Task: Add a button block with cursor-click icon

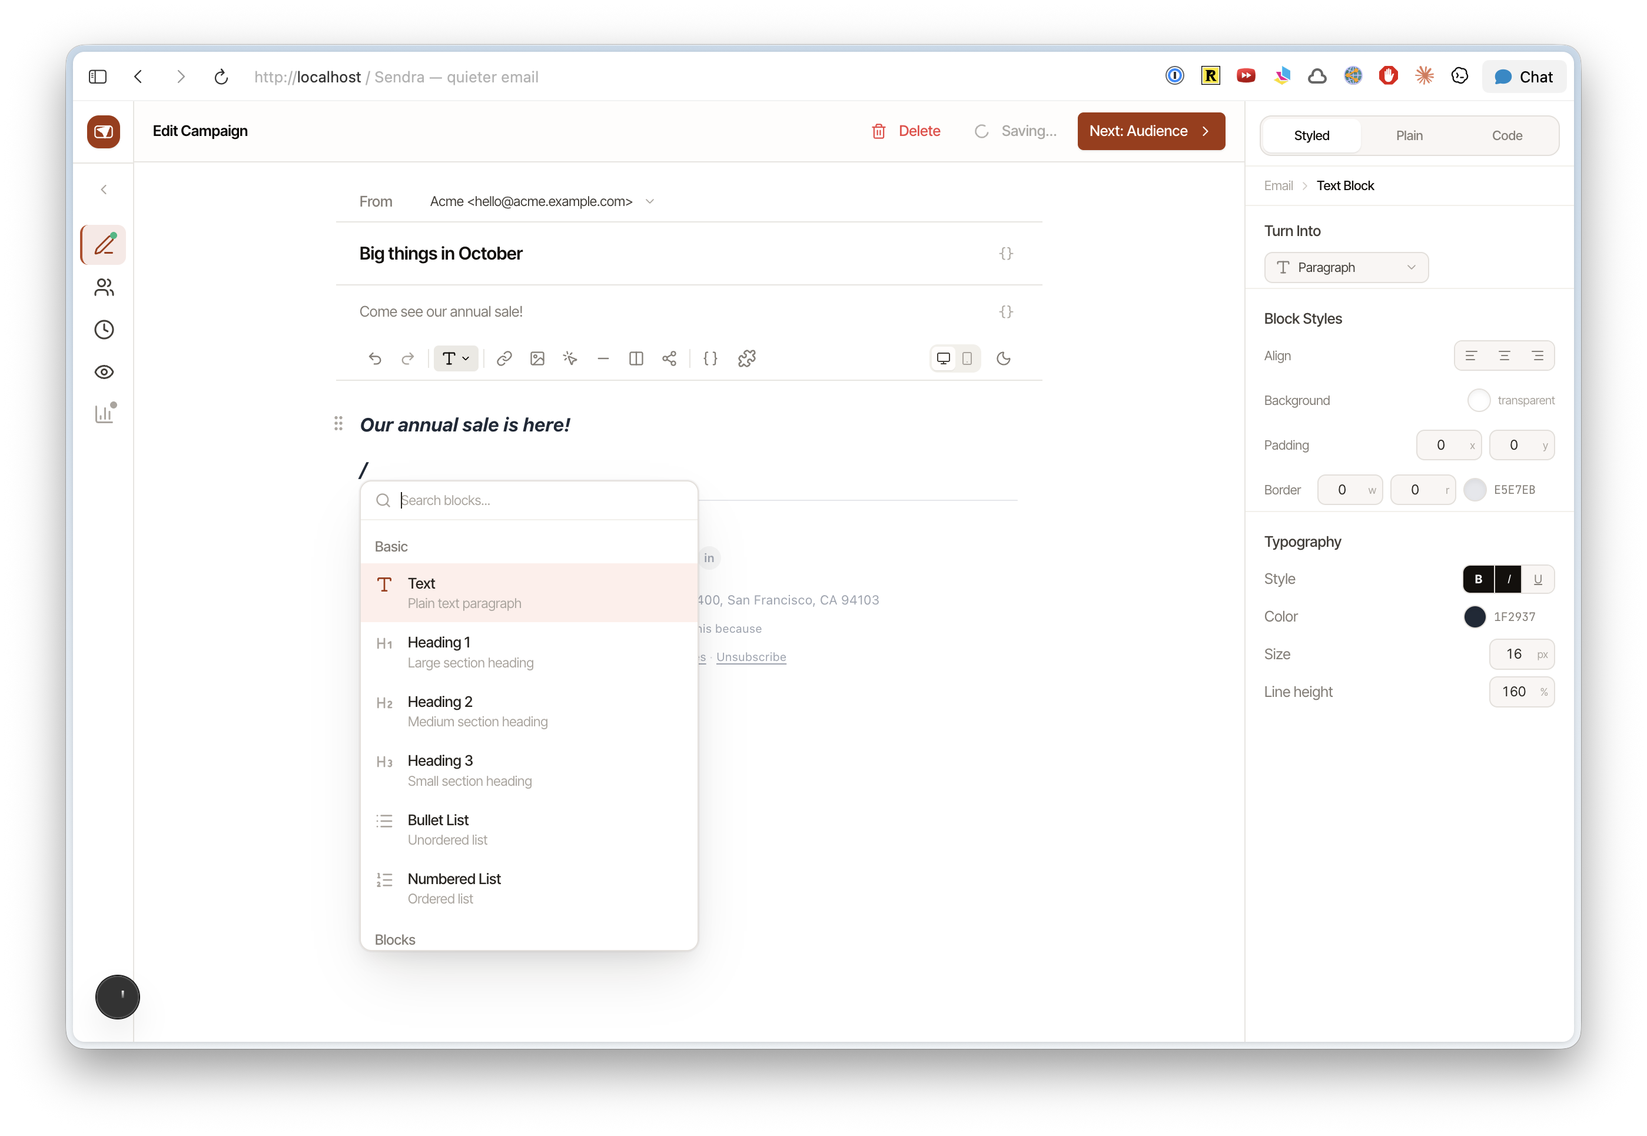Action: (570, 358)
